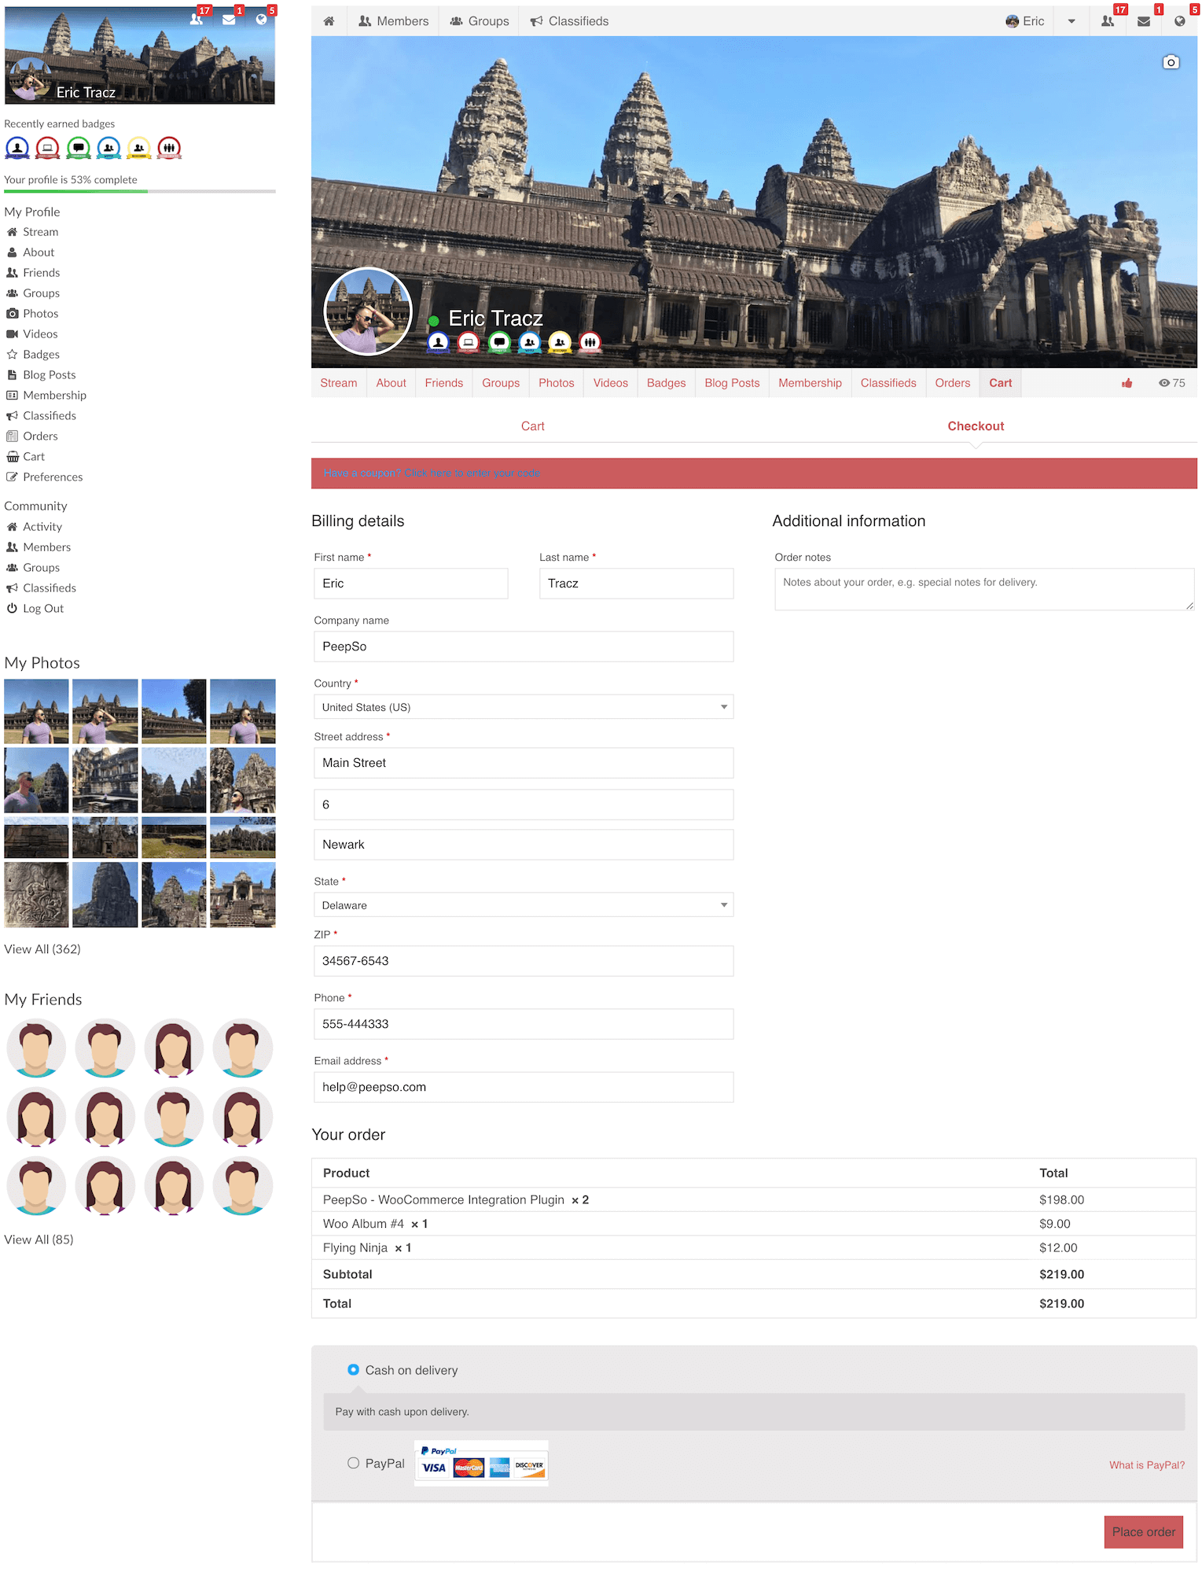
Task: Click the Company name field
Action: tap(524, 647)
